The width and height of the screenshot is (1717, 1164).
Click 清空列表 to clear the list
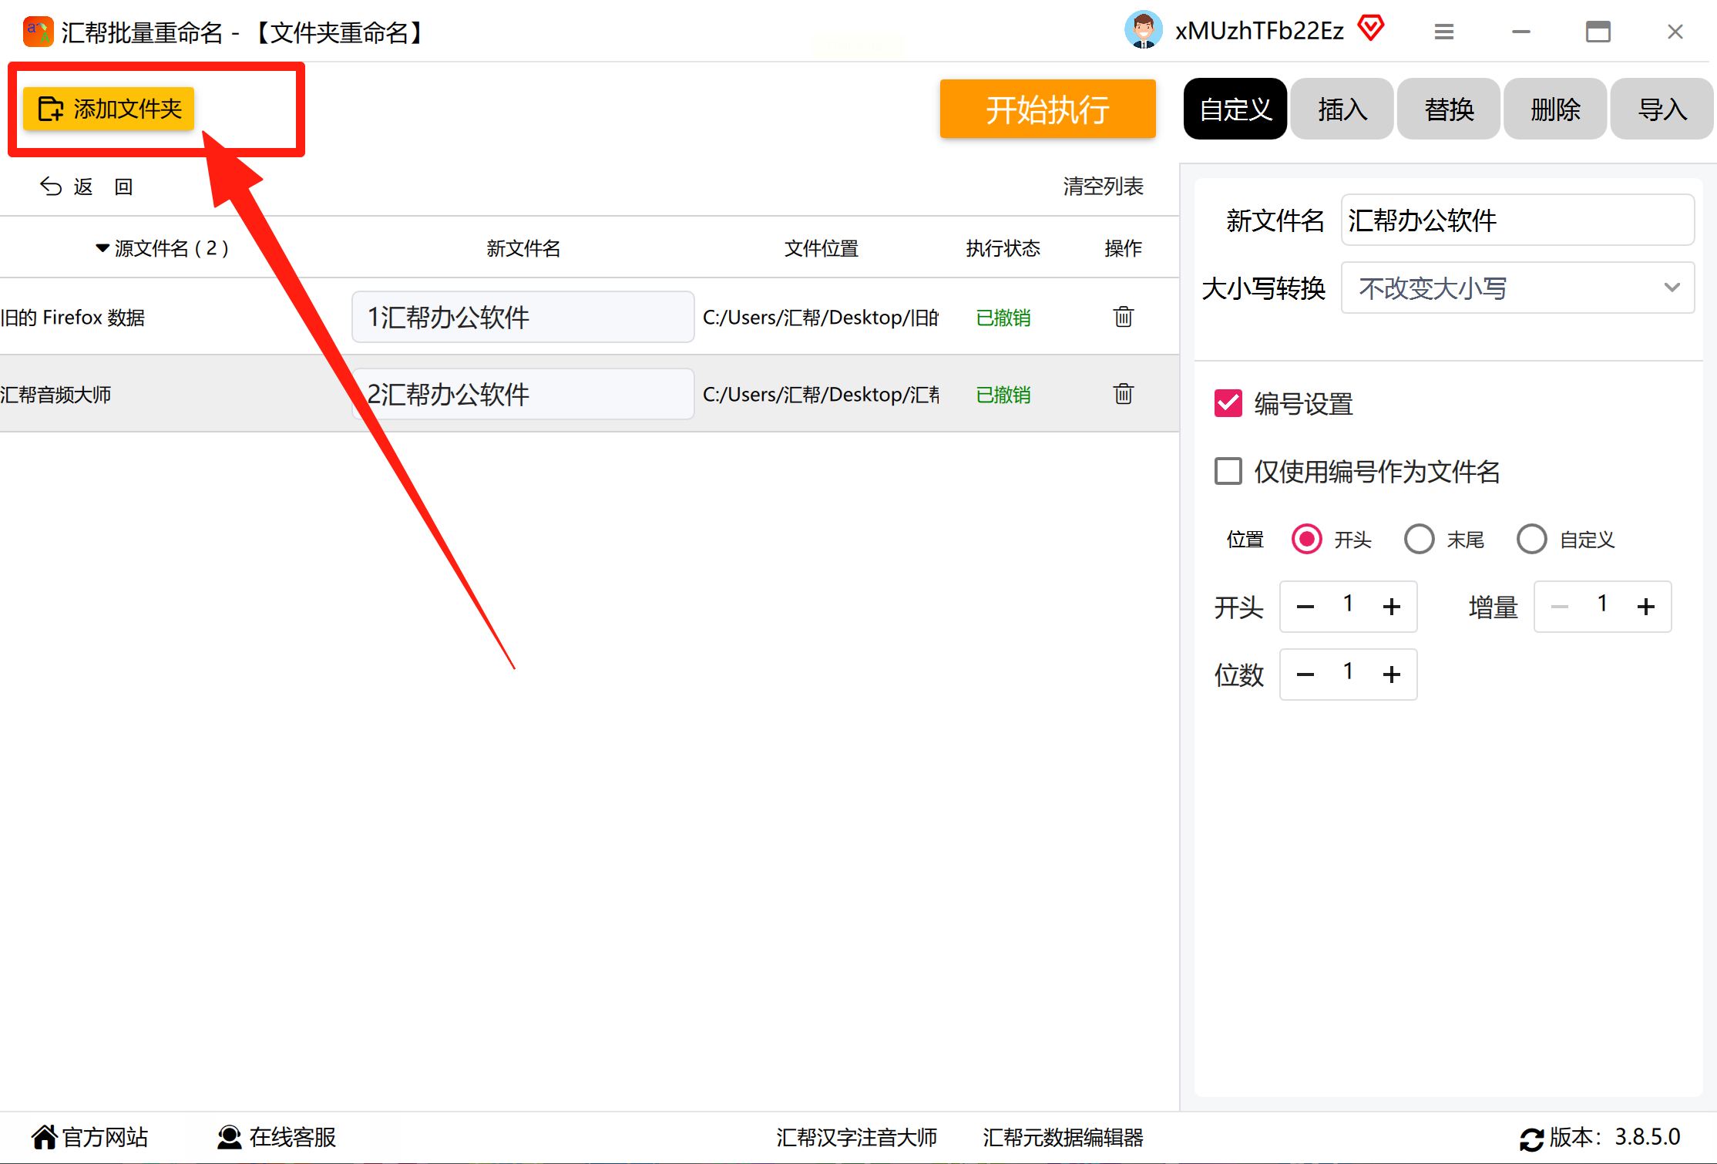click(1103, 186)
